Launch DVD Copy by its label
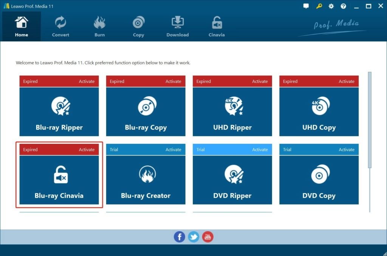 tap(319, 196)
